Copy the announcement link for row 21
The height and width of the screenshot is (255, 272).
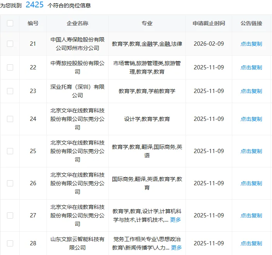point(251,44)
